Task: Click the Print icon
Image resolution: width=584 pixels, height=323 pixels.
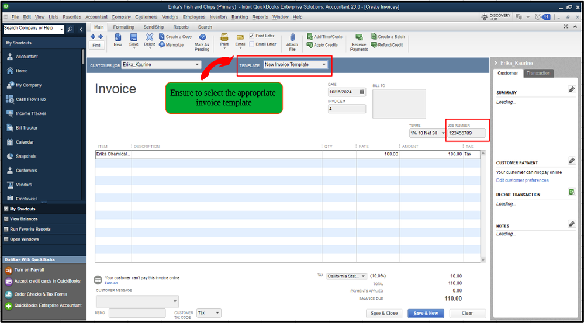Action: pyautogui.click(x=224, y=37)
